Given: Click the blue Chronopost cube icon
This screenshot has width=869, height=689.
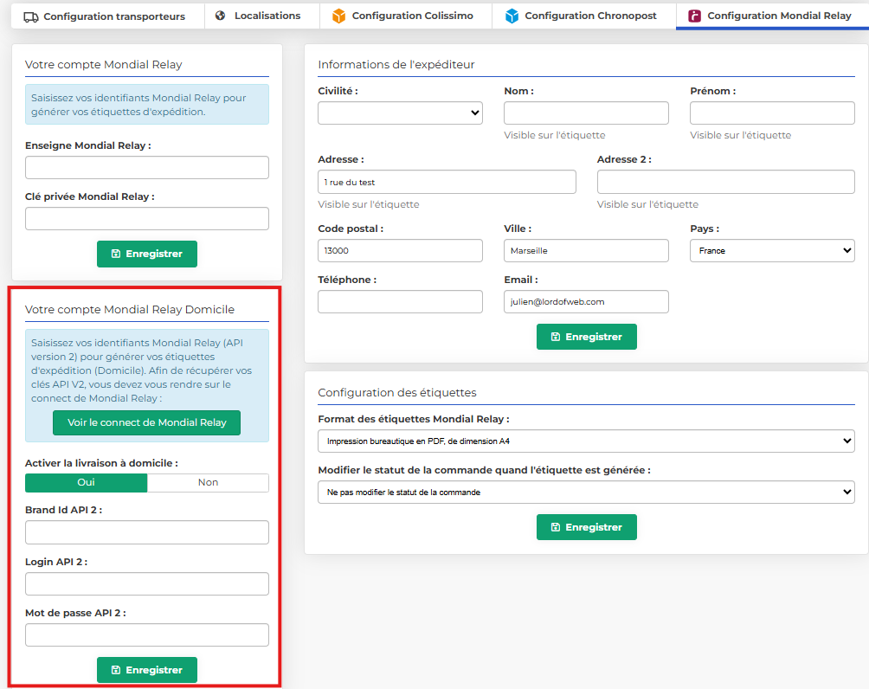Looking at the screenshot, I should pyautogui.click(x=512, y=16).
